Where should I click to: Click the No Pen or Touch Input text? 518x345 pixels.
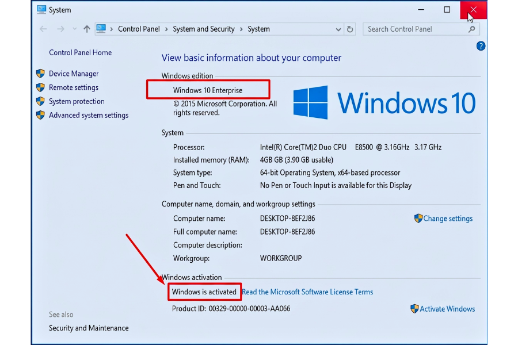click(336, 186)
